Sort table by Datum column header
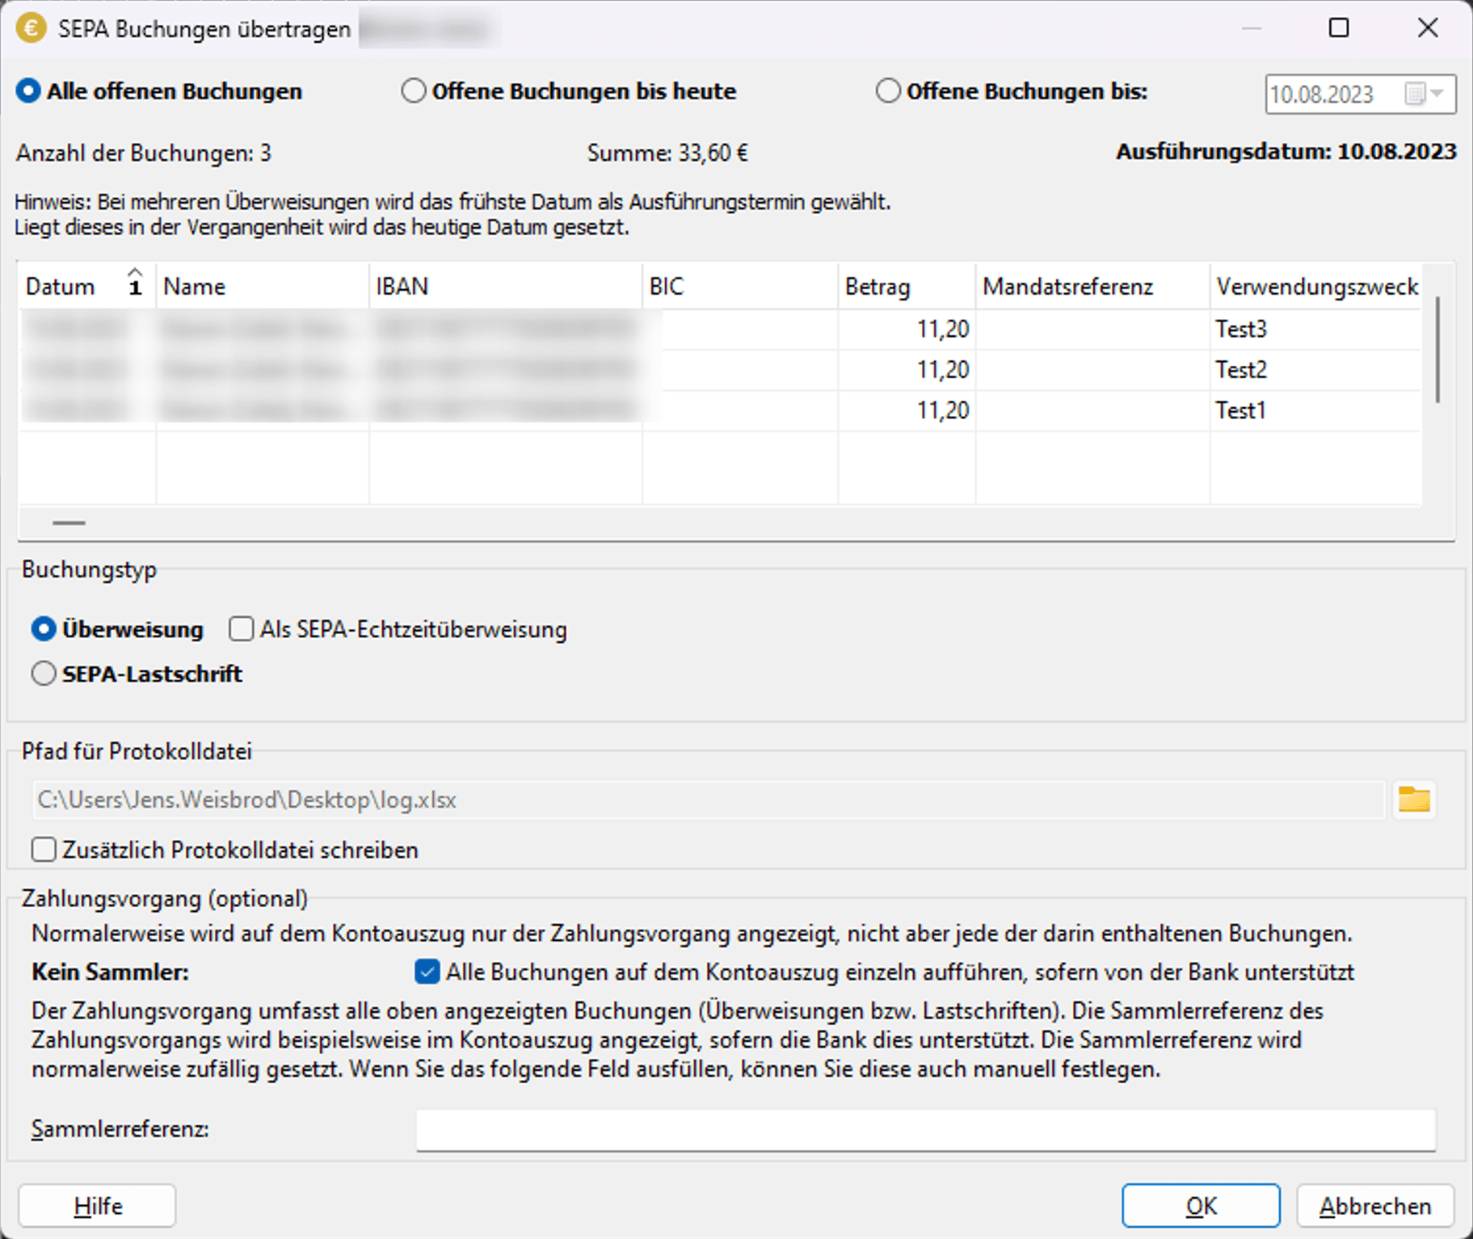 pos(61,287)
